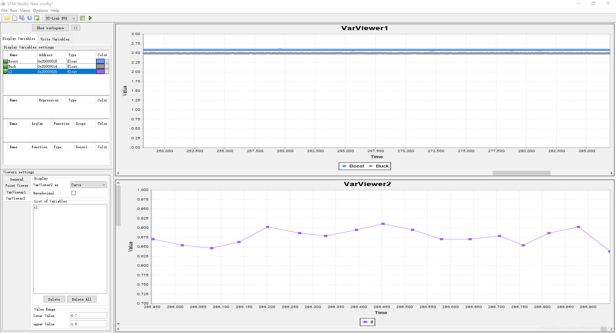The width and height of the screenshot is (616, 333).
Task: Click VarViewer1 horizontal scrollbar thumb
Action: (x=521, y=173)
